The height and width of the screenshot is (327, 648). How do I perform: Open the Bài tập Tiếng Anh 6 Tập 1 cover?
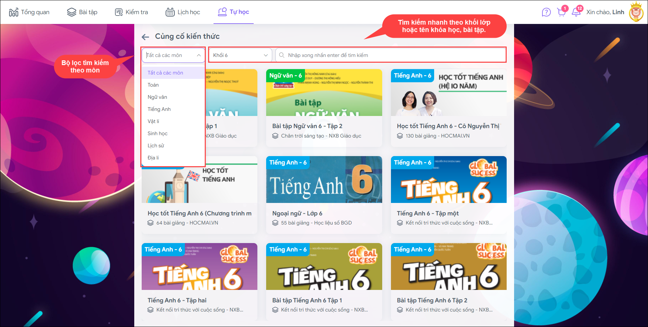coord(324,267)
